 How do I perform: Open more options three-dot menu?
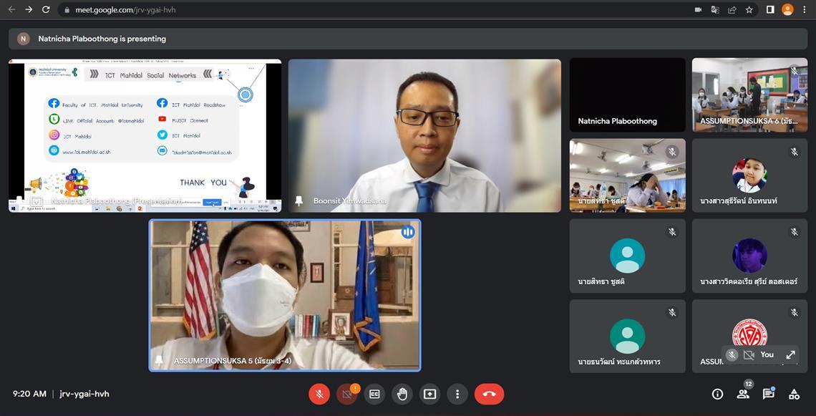pyautogui.click(x=457, y=394)
